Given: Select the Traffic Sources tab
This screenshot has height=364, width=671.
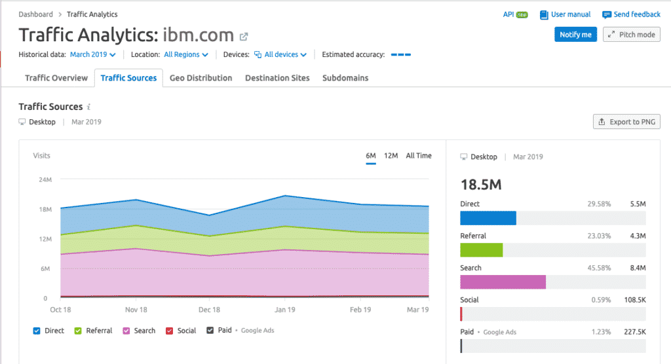Looking at the screenshot, I should pyautogui.click(x=128, y=78).
